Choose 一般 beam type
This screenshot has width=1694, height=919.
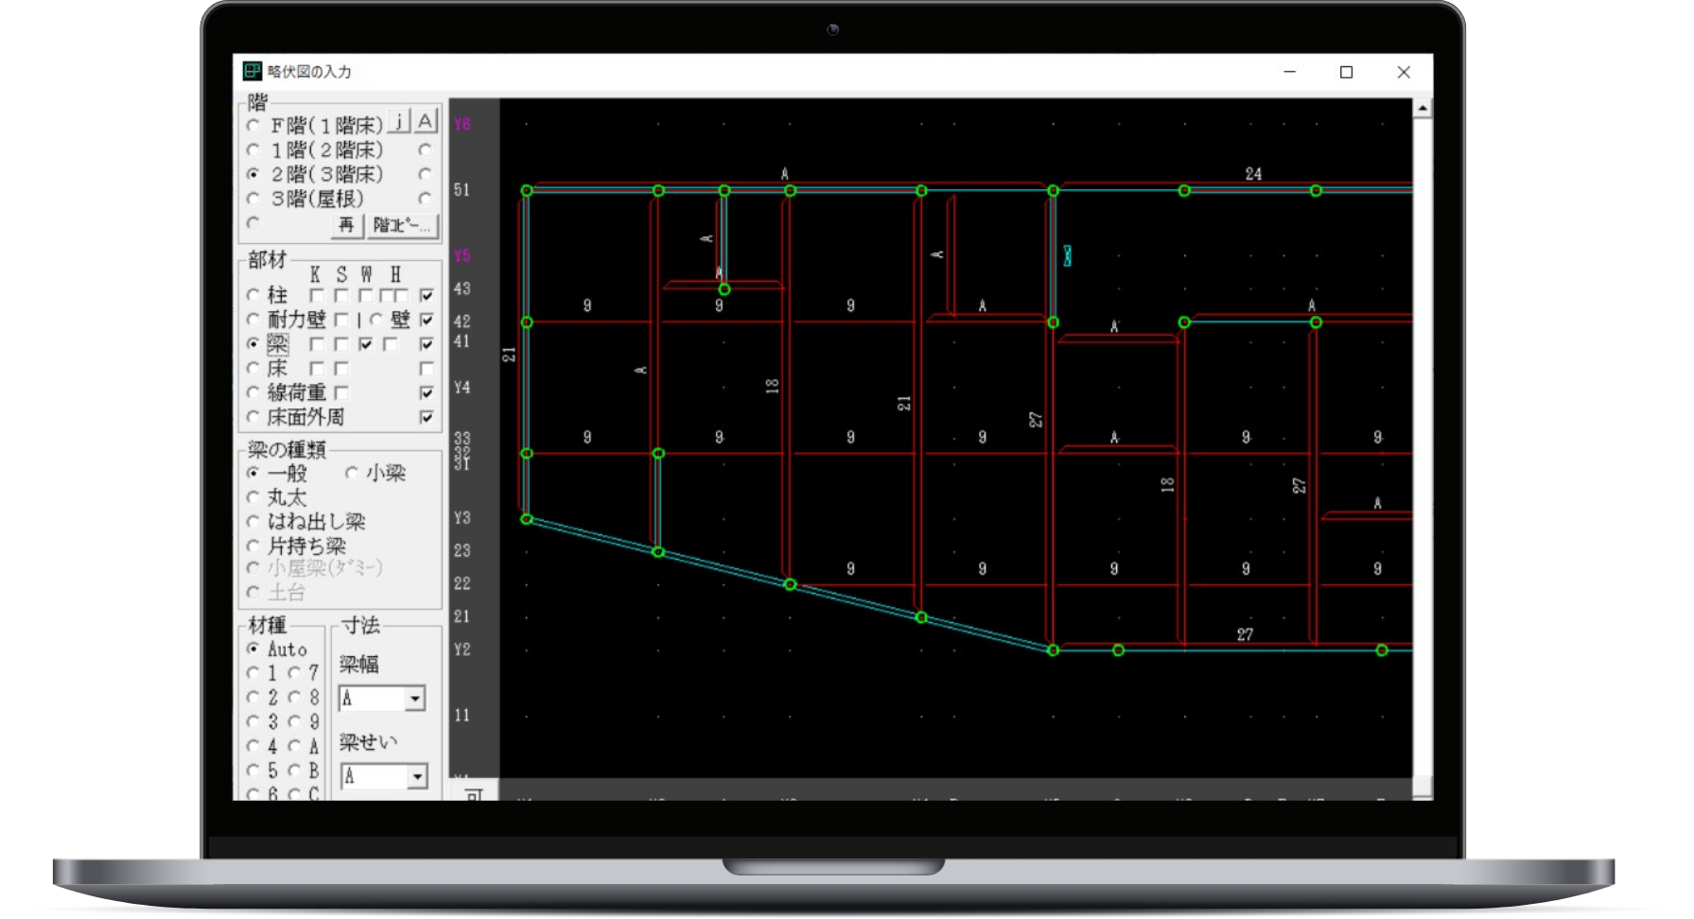[x=253, y=473]
